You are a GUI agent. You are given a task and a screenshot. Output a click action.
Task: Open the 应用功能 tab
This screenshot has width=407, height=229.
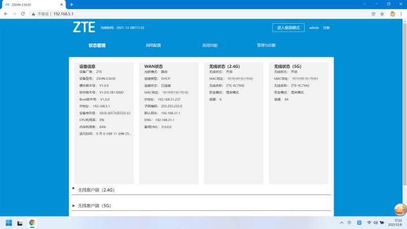210,45
